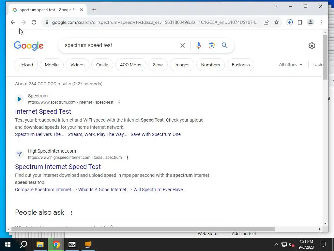Click the Google logo
This screenshot has width=334, height=251.
29,46
